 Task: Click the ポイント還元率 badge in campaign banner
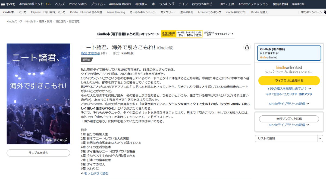[168, 34]
